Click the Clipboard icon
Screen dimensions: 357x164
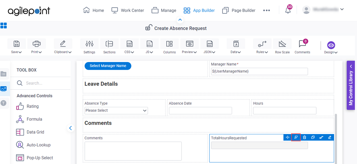coord(63,44)
